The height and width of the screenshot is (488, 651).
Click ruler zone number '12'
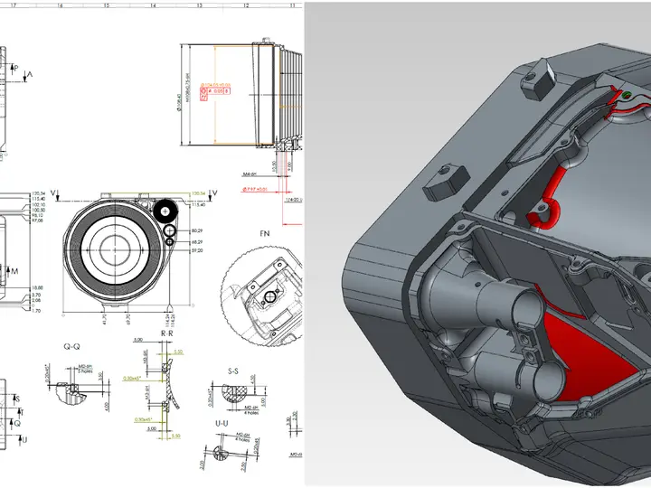pos(246,5)
